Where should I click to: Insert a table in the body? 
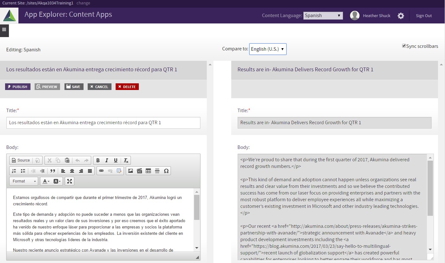point(148,171)
